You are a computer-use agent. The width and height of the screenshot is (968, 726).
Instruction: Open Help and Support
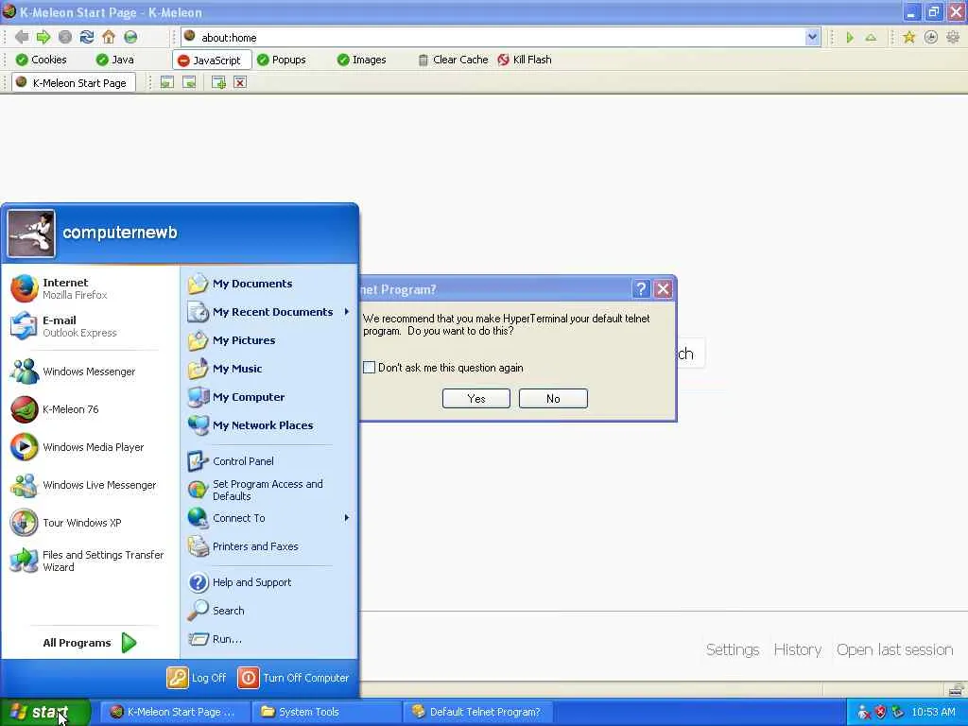[269, 582]
